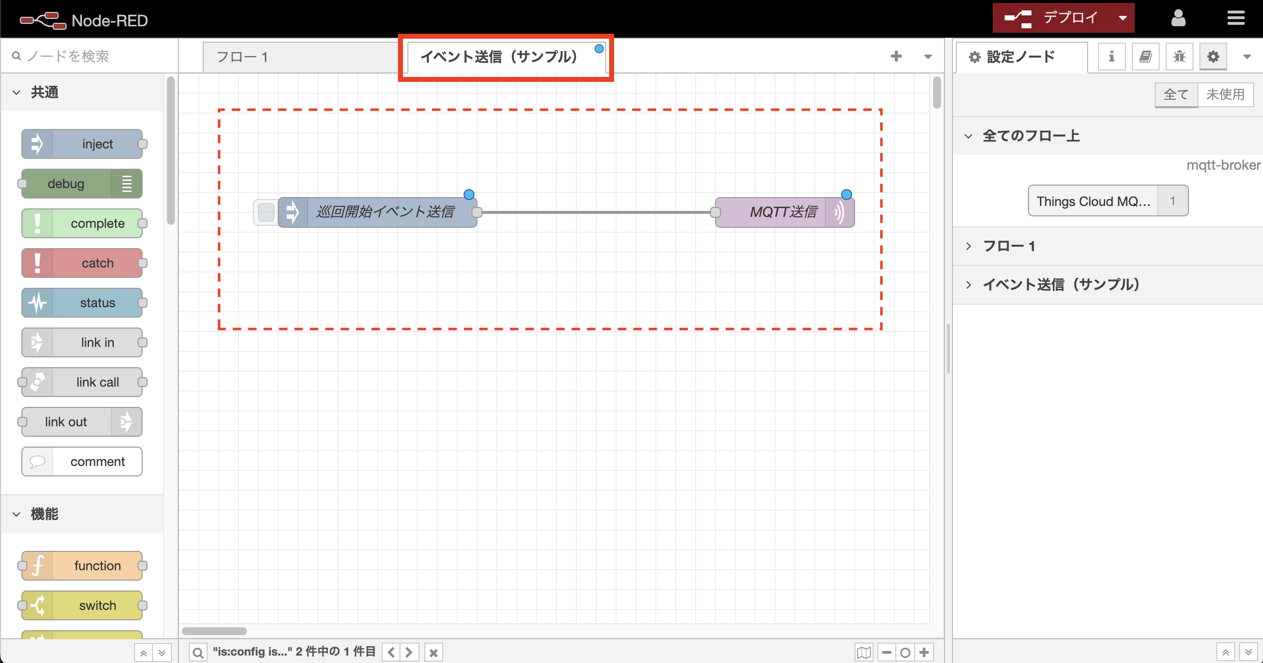Select the イベント送信（サンプル）flow tab
This screenshot has width=1263, height=663.
(498, 57)
